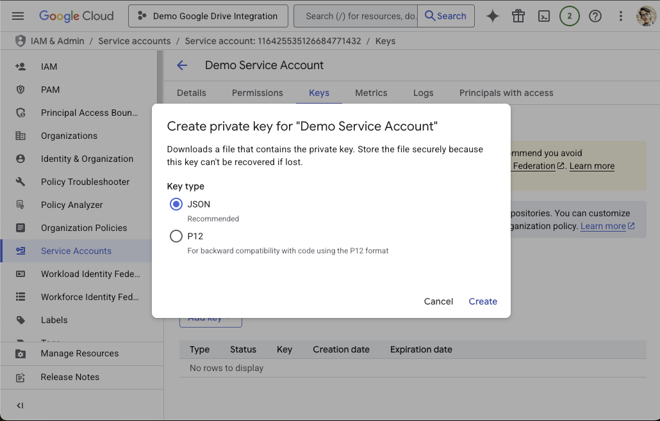Click the IAM add-person icon in sidebar
Viewport: 660px width, 421px height.
pyautogui.click(x=21, y=67)
